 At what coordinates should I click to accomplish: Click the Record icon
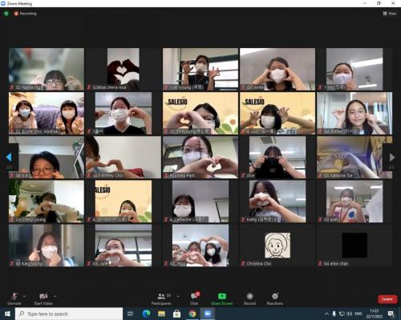click(x=250, y=296)
